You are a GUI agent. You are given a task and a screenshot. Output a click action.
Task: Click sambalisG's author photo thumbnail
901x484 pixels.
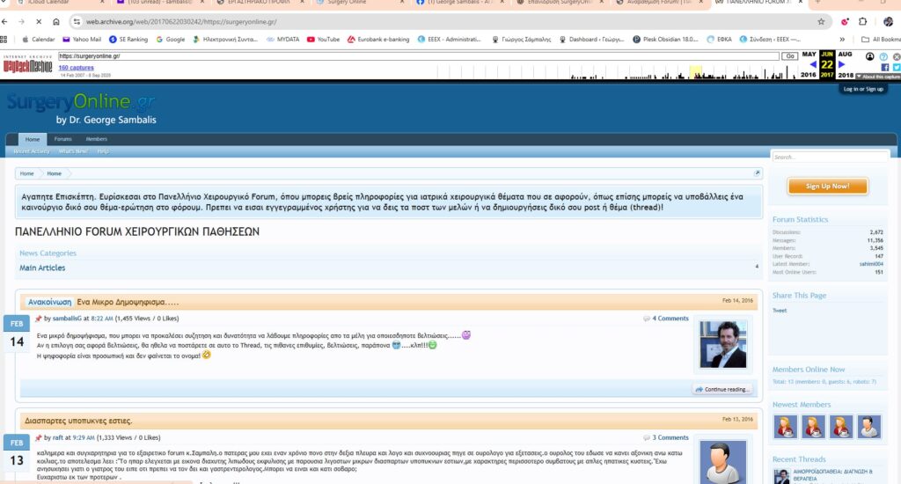722,344
